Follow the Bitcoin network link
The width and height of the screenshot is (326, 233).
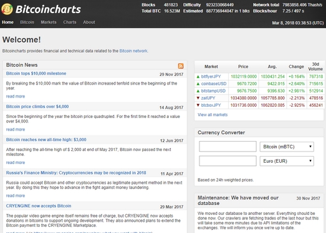click(133, 51)
